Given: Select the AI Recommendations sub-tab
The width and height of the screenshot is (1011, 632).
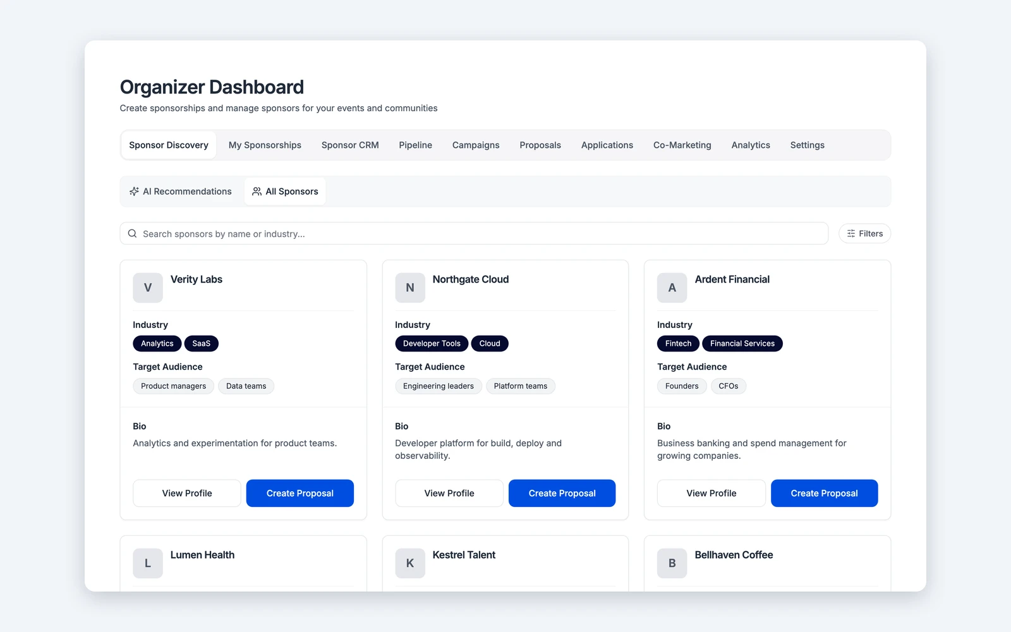Looking at the screenshot, I should pos(181,191).
